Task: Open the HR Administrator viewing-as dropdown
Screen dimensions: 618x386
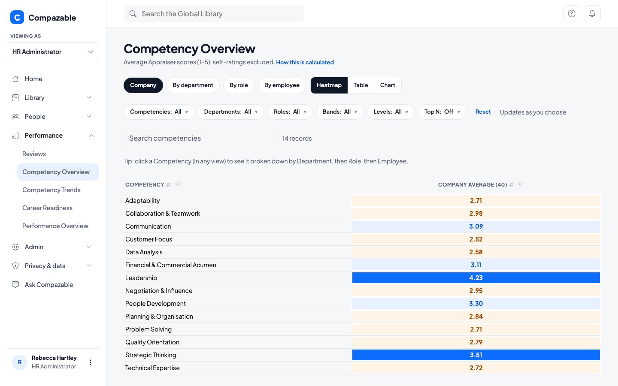Action: click(x=53, y=52)
